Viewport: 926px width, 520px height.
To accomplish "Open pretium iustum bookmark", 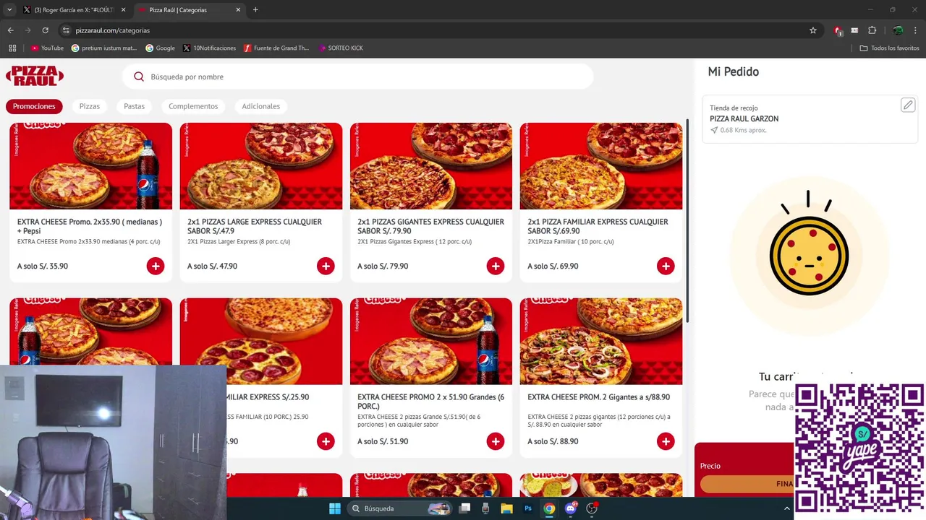I will coord(104,48).
